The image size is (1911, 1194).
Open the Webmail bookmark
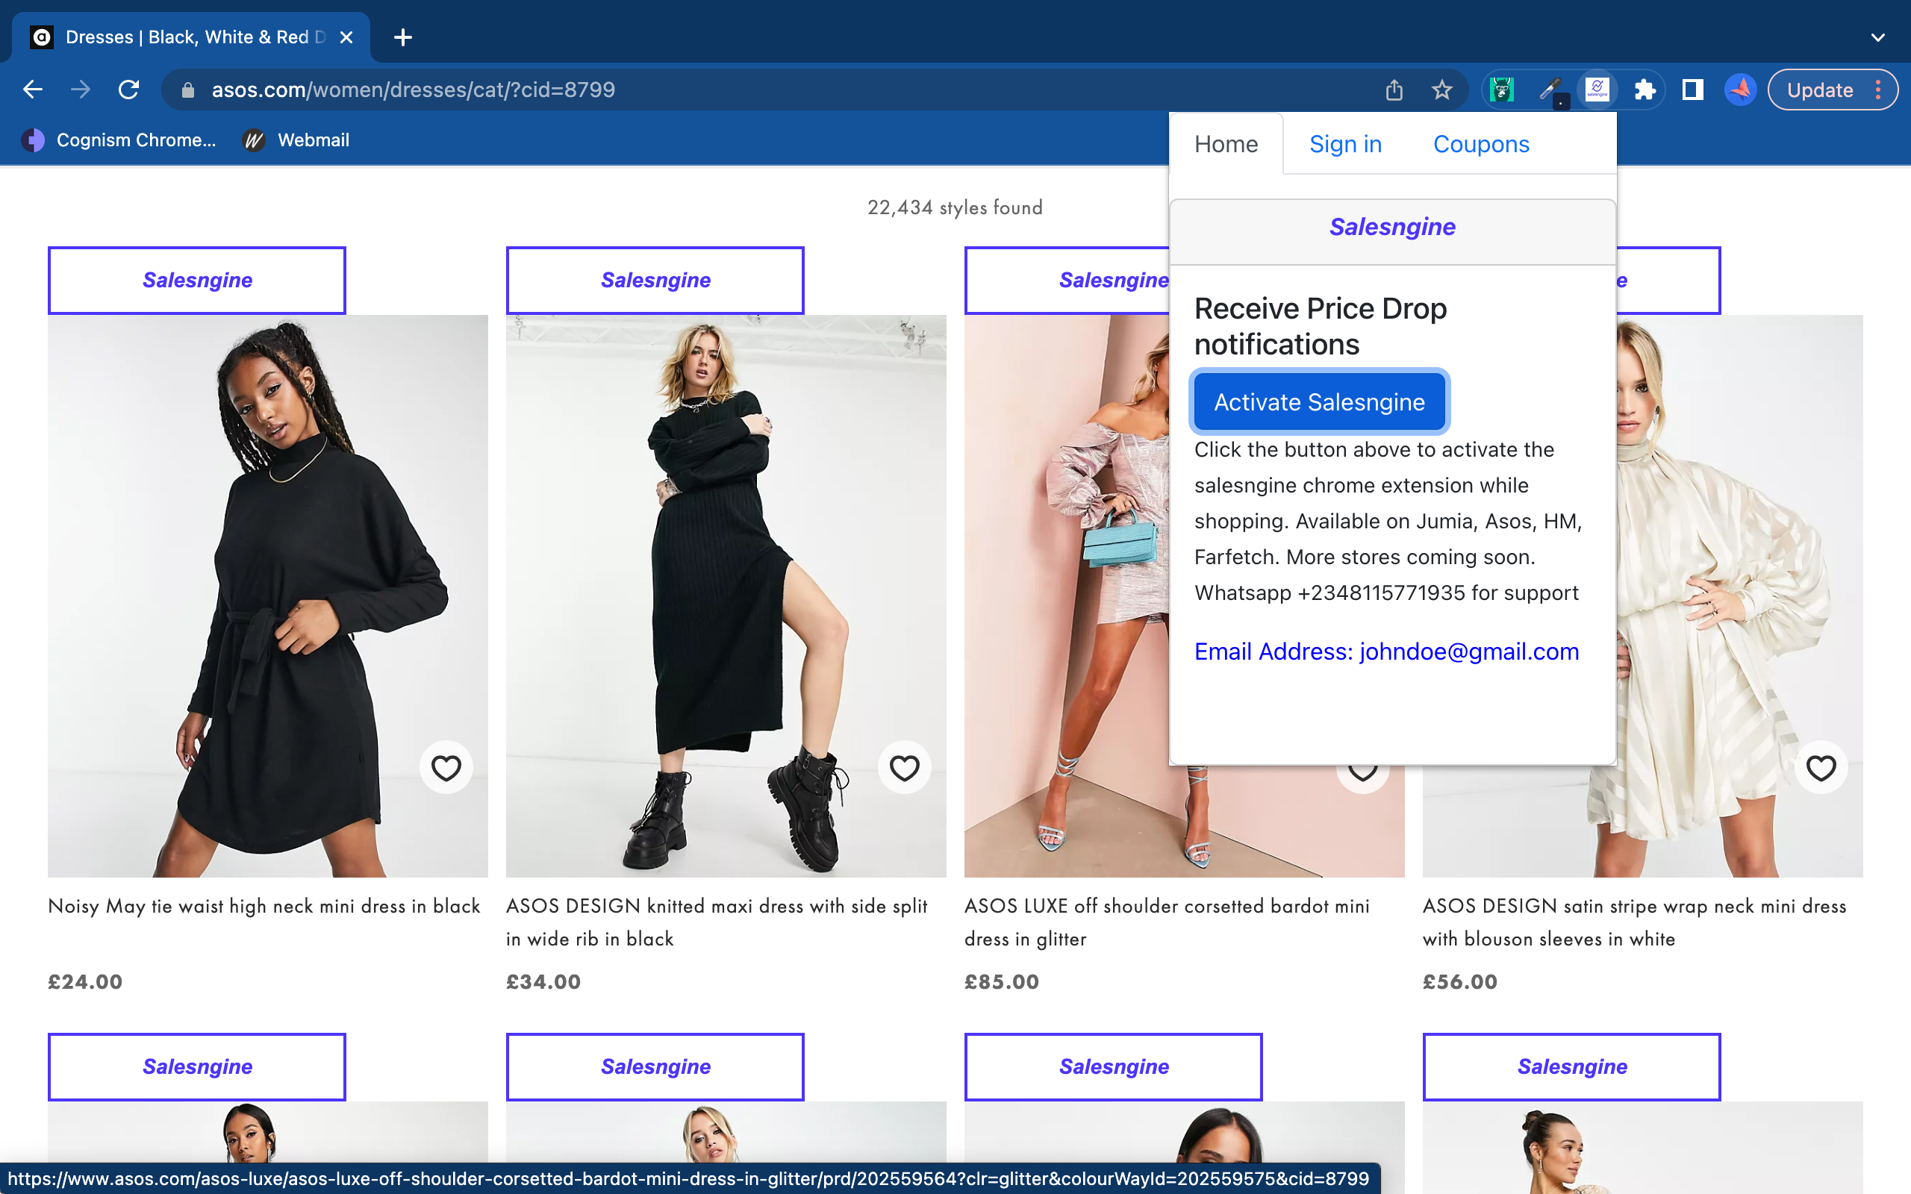point(296,140)
